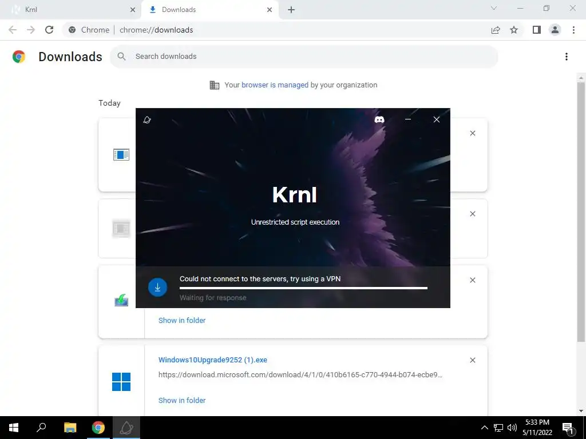Open Chrome tab search chevron
The image size is (586, 439).
click(x=494, y=8)
